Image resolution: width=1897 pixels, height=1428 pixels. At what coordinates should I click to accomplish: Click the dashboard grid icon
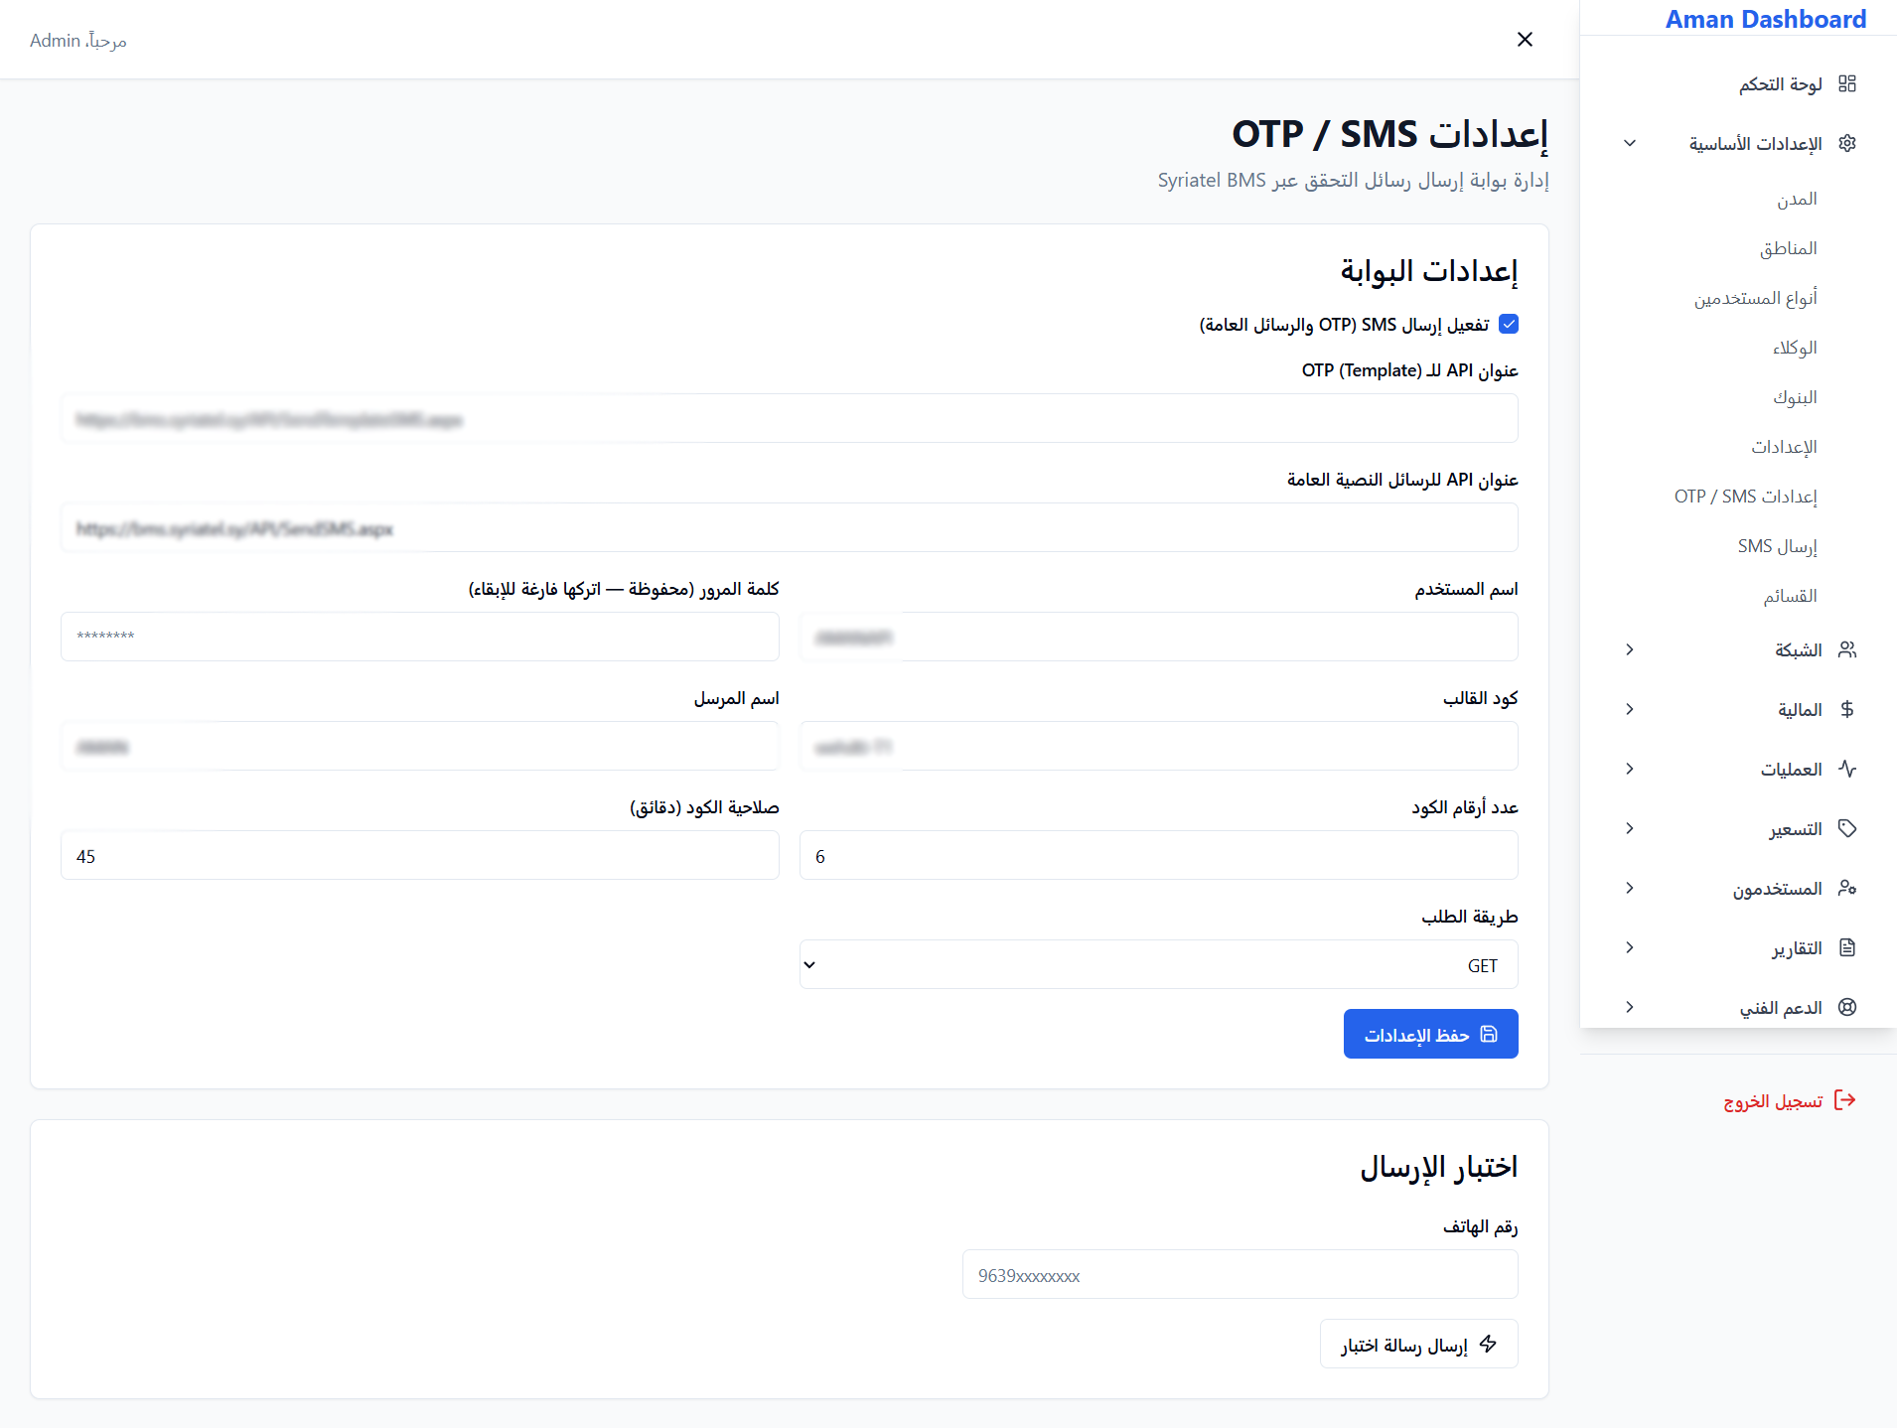pos(1847,83)
